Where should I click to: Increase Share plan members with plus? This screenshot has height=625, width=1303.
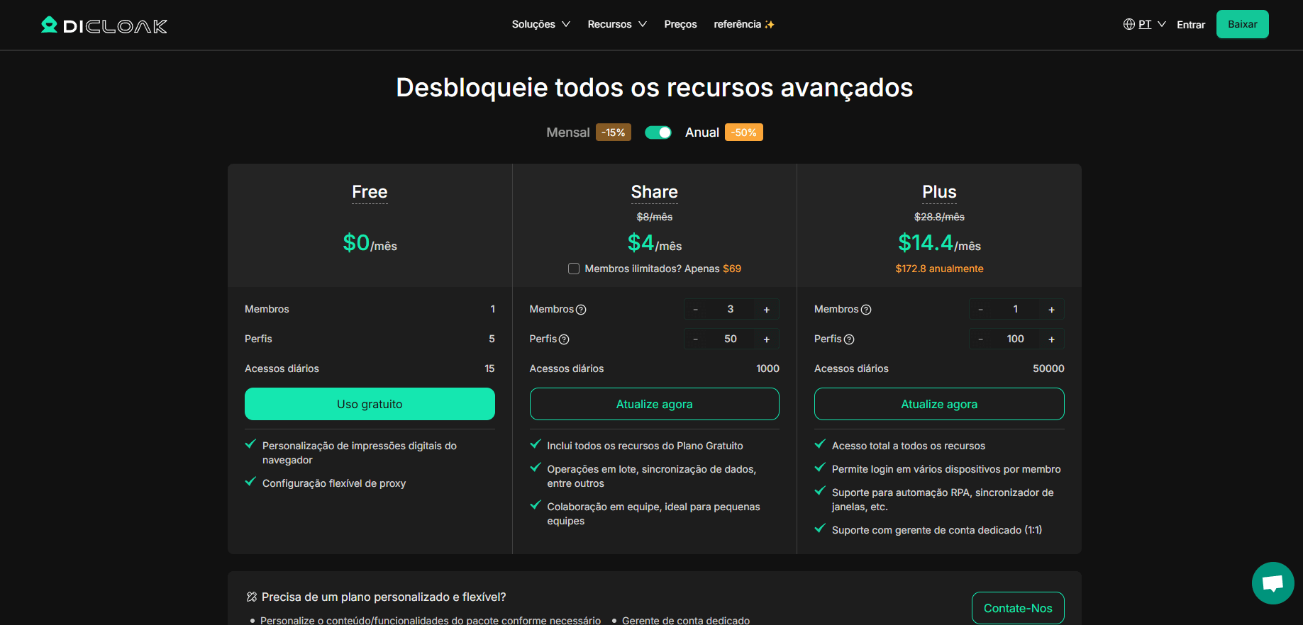(766, 310)
